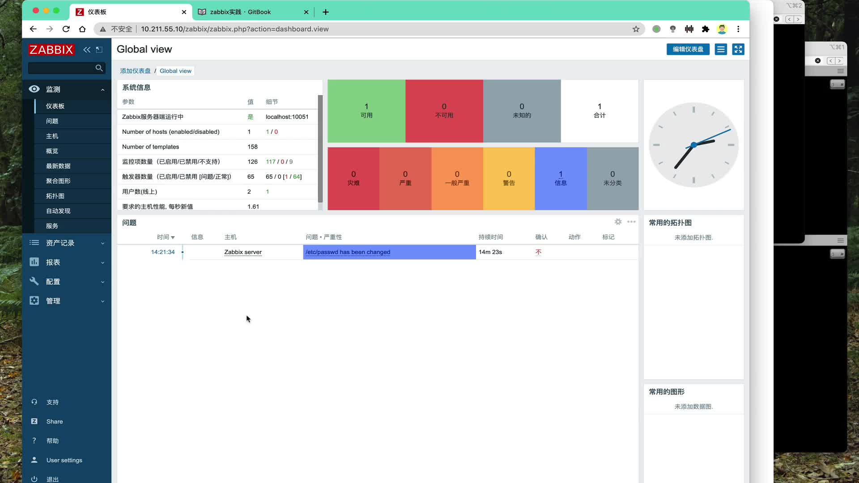Open 聚合图形 screens in sidebar

pos(58,181)
